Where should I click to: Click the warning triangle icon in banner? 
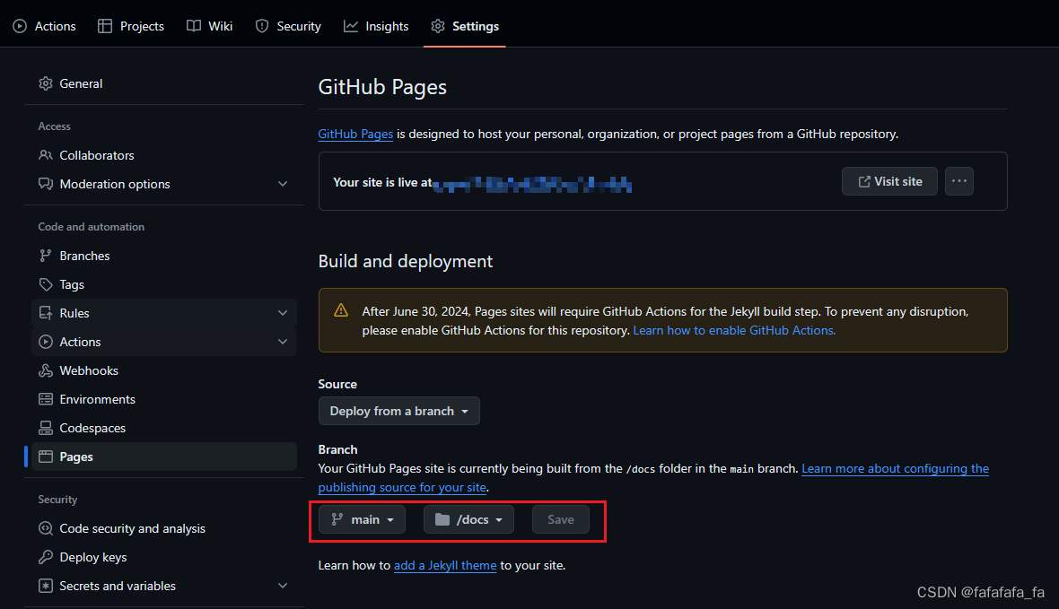[x=341, y=310]
